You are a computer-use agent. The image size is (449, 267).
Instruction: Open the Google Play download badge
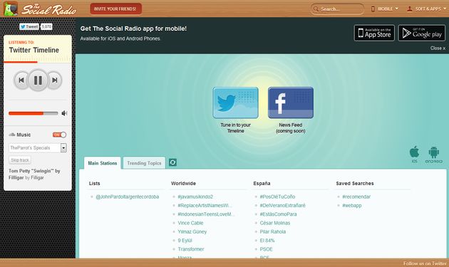421,33
